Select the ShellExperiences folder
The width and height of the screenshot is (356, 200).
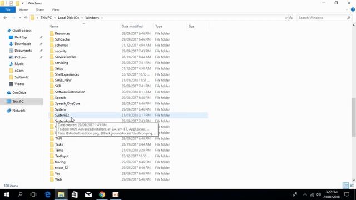tap(67, 74)
